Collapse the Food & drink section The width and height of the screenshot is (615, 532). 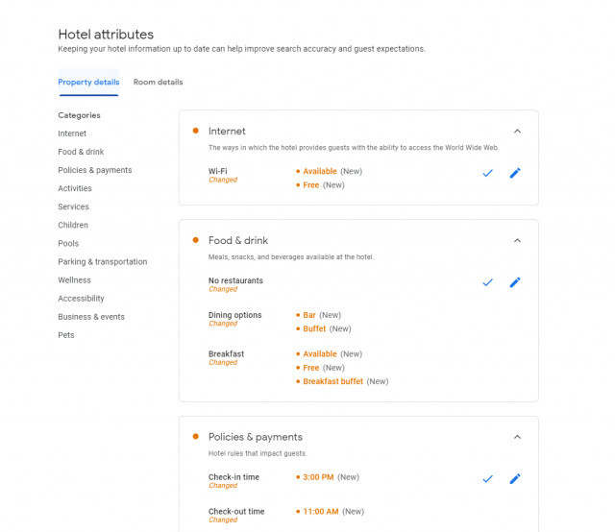[x=517, y=240]
